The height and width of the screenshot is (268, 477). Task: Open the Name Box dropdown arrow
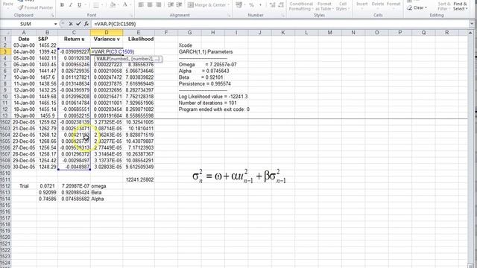55,24
